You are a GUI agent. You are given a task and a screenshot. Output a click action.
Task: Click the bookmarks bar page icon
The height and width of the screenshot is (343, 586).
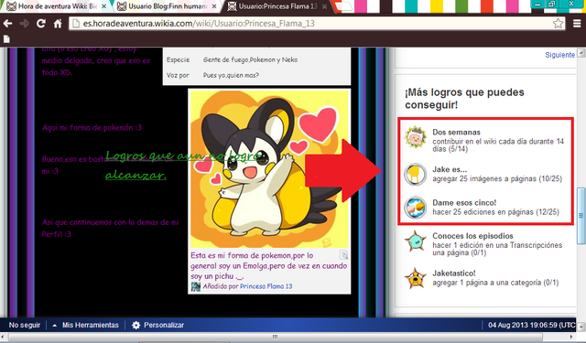coord(6,38)
